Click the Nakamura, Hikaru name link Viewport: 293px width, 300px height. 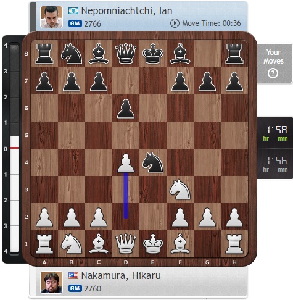coord(121,276)
